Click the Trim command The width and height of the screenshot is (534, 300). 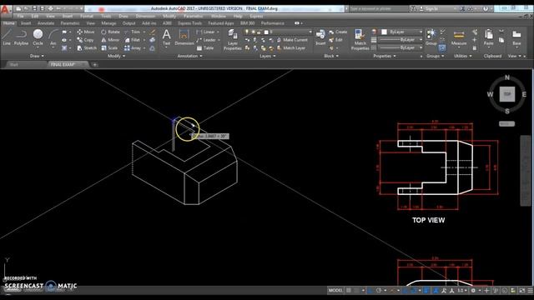pos(133,32)
